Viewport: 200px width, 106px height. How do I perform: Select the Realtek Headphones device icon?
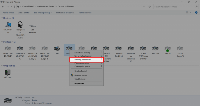pyautogui.click(x=20, y=25)
